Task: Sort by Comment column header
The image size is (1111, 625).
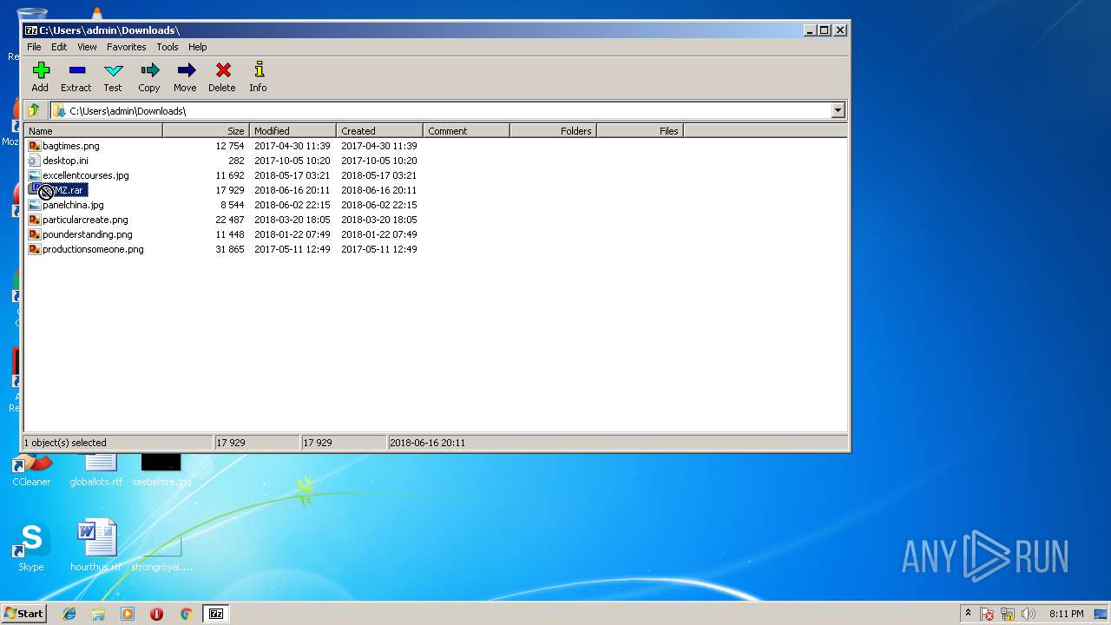Action: click(467, 131)
